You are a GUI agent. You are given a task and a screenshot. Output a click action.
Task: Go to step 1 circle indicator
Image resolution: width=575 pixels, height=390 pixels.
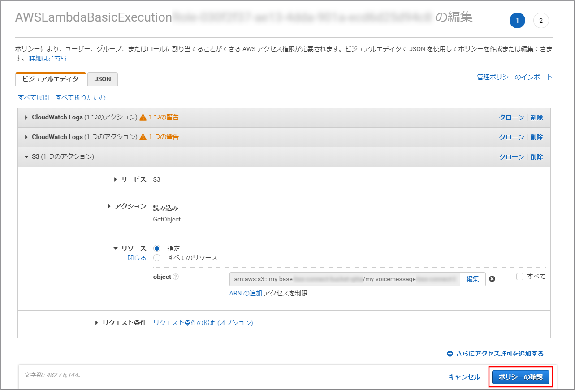(517, 21)
